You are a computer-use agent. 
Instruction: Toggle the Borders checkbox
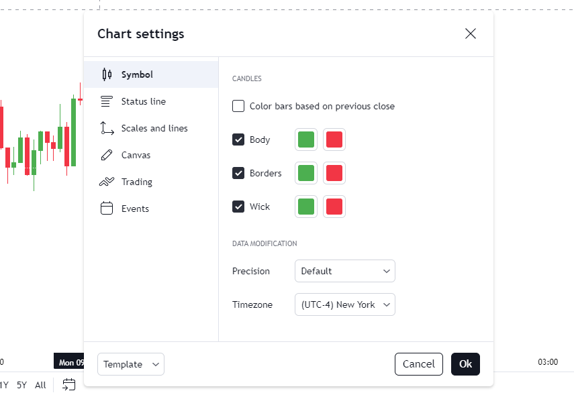pyautogui.click(x=238, y=173)
